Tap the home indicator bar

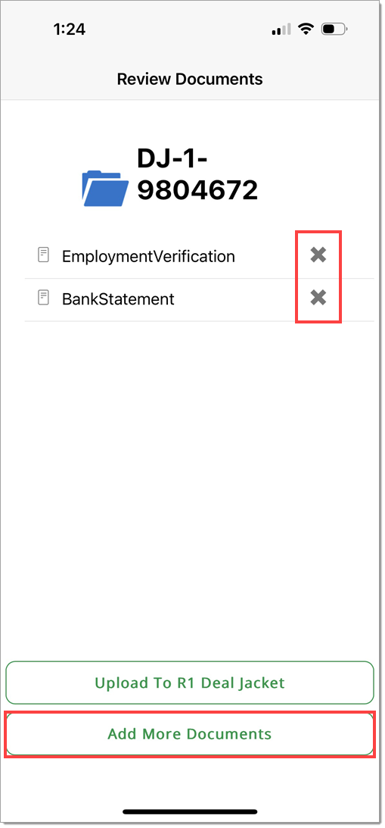click(x=190, y=811)
